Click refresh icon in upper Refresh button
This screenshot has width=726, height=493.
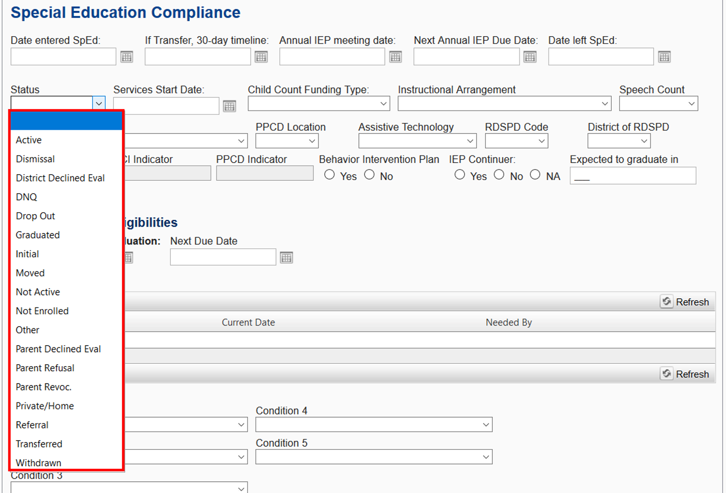[667, 302]
